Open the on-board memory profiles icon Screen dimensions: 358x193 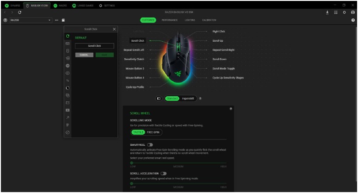pyautogui.click(x=63, y=20)
